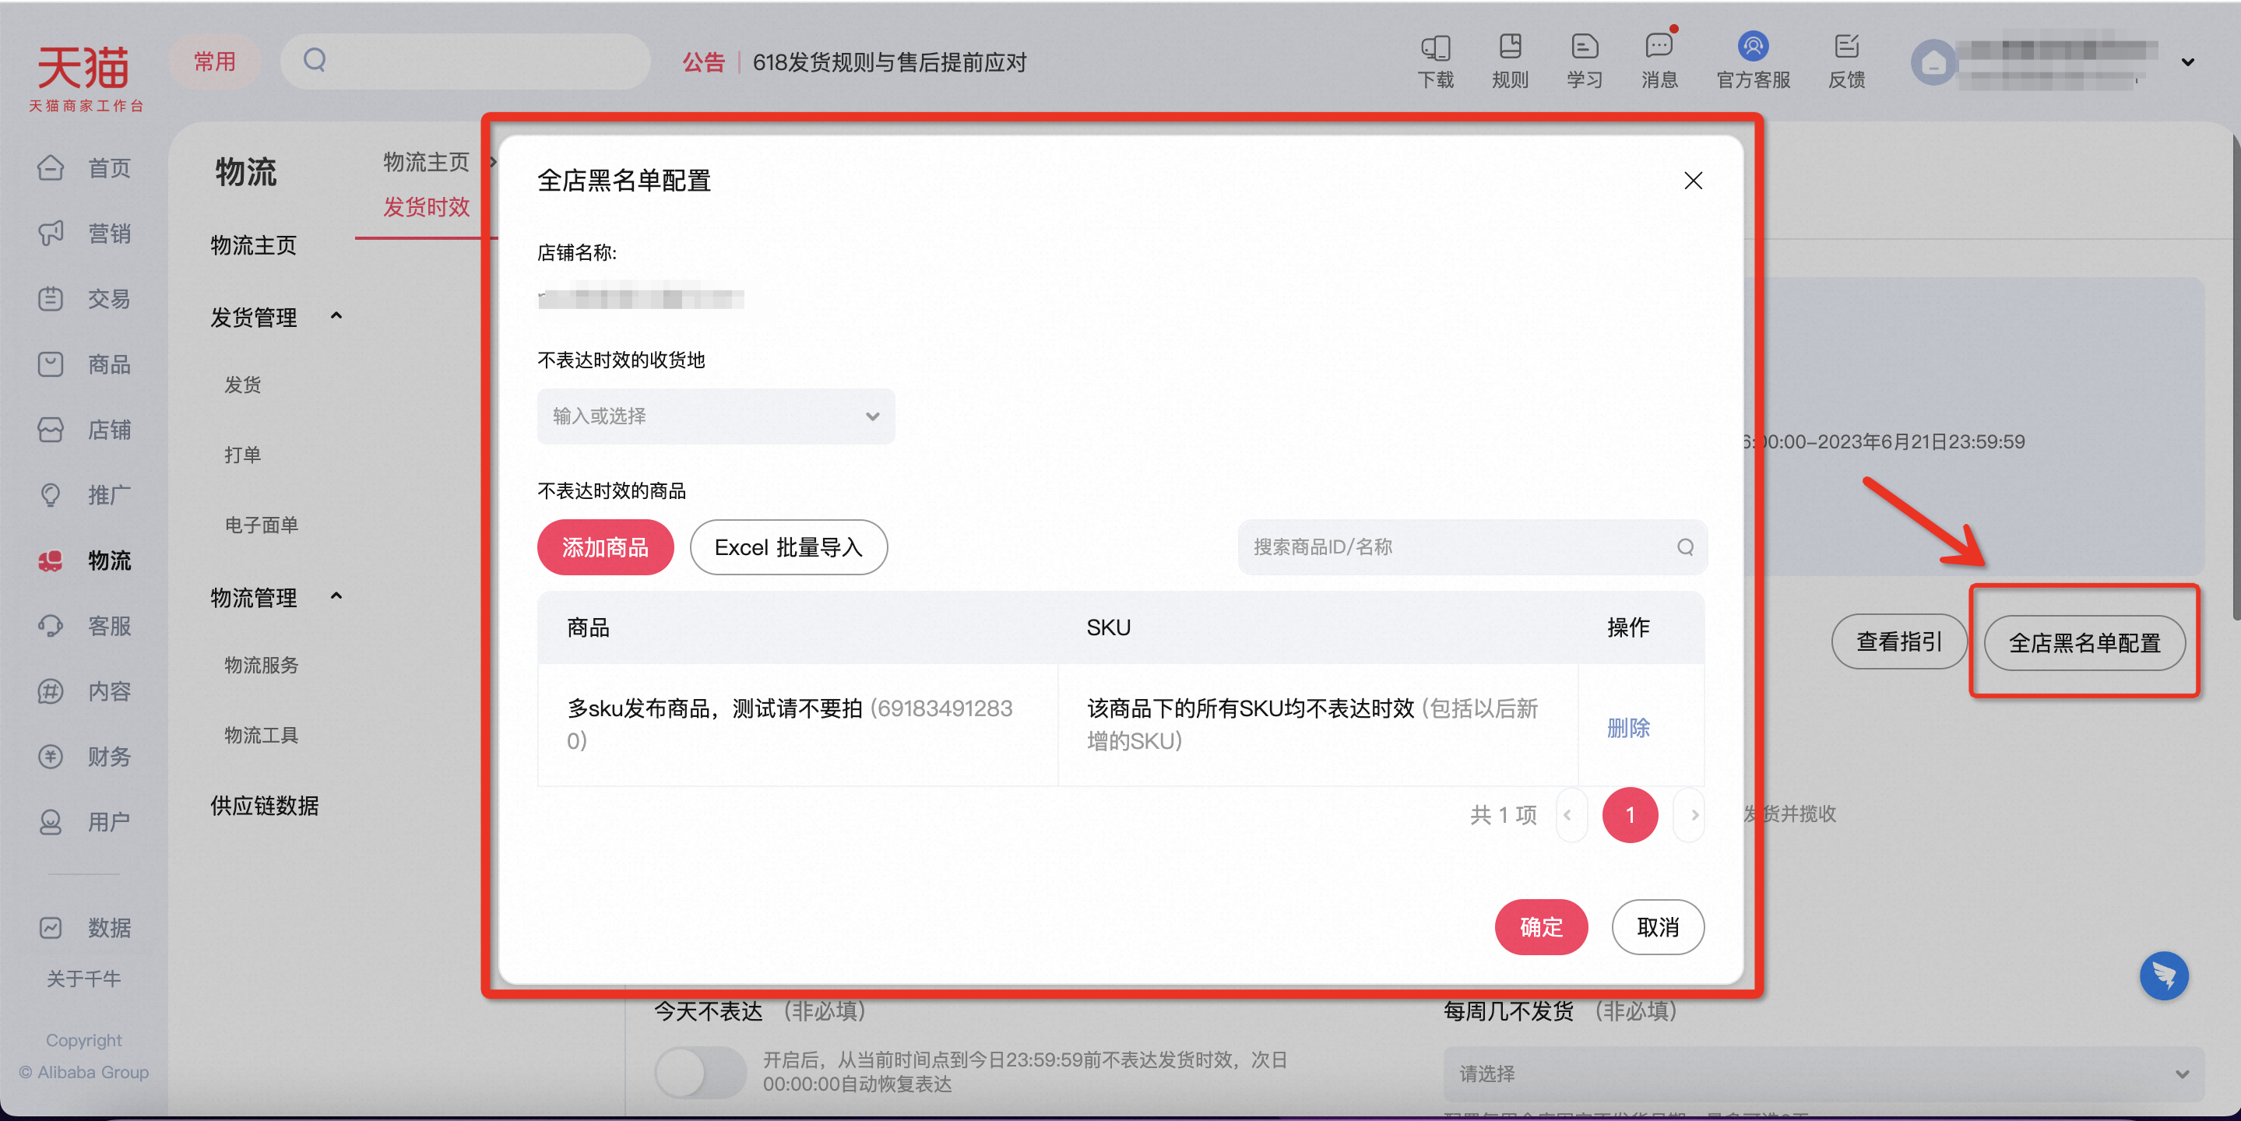Click the 共 1 项 count text
The height and width of the screenshot is (1121, 2241).
1504,815
